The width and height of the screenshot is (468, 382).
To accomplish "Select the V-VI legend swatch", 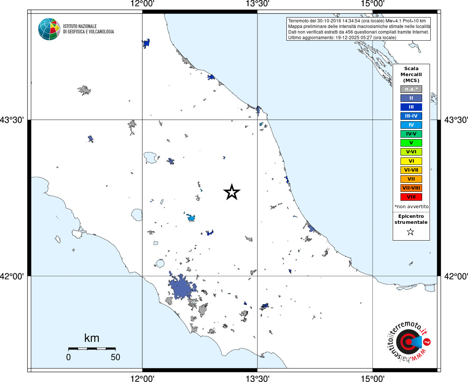I will pos(411,152).
